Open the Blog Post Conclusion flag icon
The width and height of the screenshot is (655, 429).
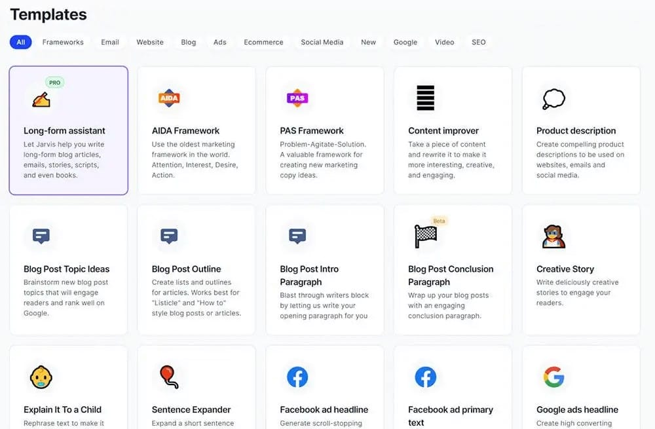(x=425, y=236)
